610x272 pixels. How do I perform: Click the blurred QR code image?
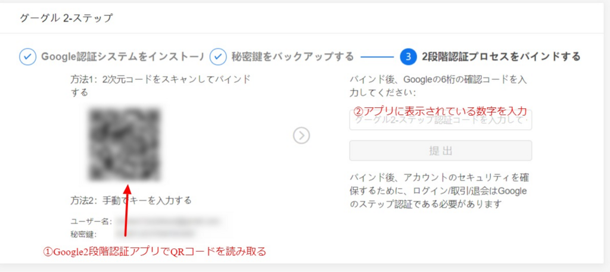tap(125, 144)
